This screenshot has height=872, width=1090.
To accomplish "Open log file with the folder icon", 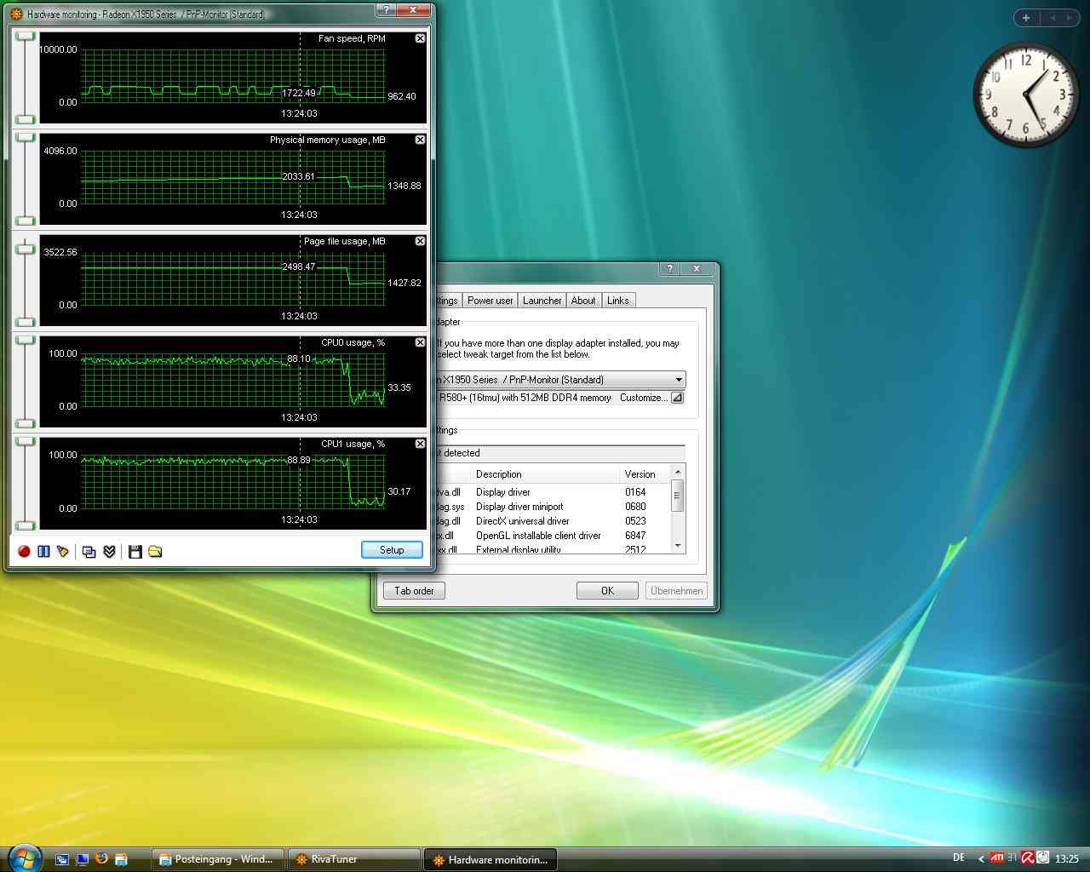I will coord(155,552).
